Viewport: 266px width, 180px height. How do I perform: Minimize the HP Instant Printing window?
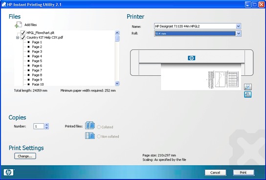coord(248,4)
